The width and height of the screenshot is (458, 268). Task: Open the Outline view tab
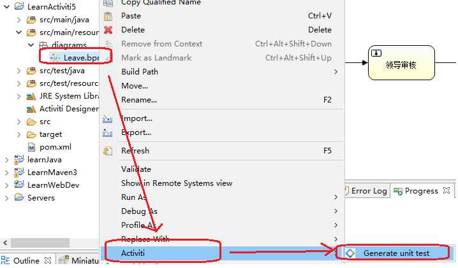click(x=26, y=261)
